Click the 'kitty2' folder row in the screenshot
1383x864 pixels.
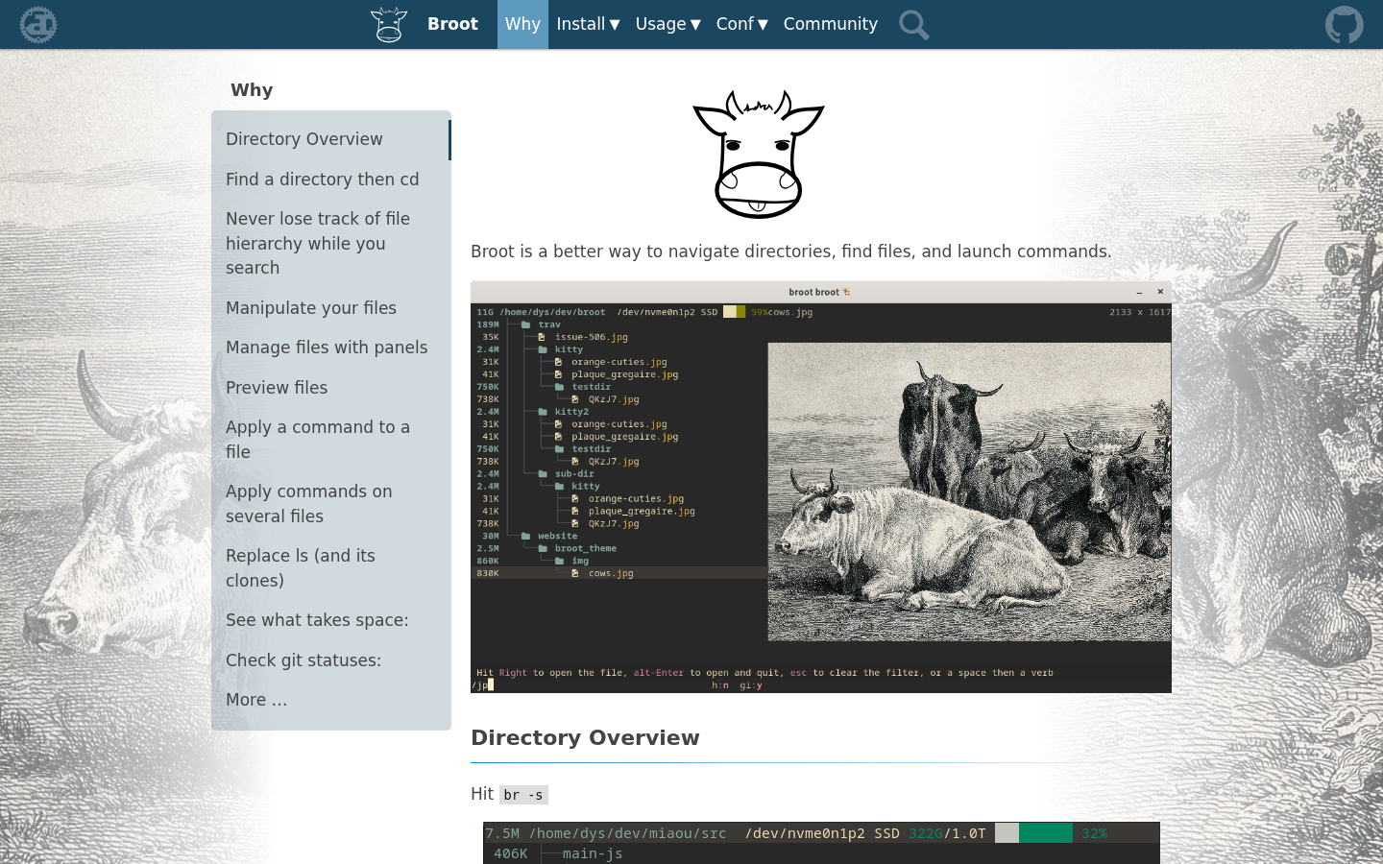pyautogui.click(x=571, y=412)
